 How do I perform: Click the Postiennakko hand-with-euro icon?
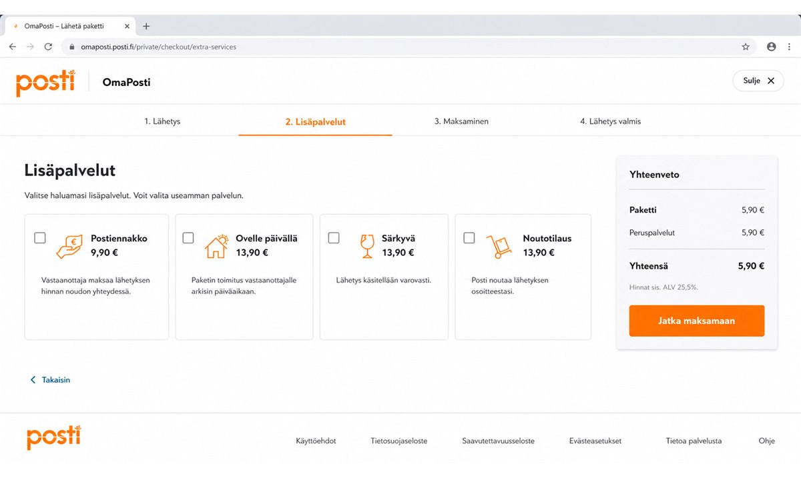(69, 245)
